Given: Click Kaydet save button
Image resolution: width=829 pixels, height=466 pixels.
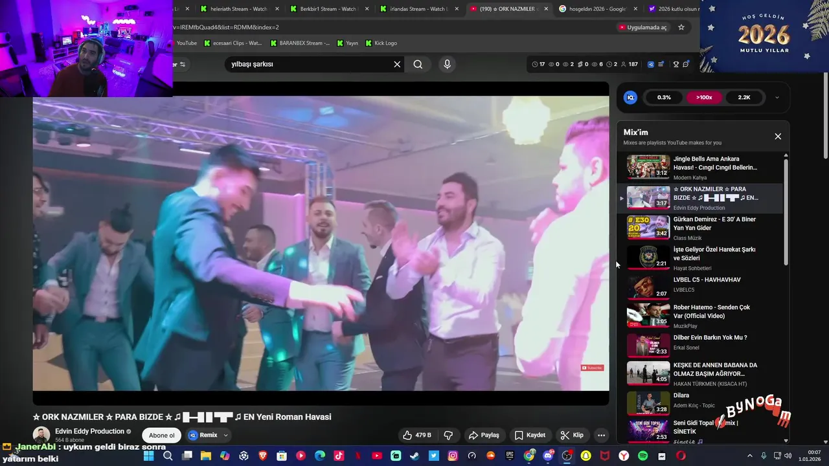Looking at the screenshot, I should 530,435.
